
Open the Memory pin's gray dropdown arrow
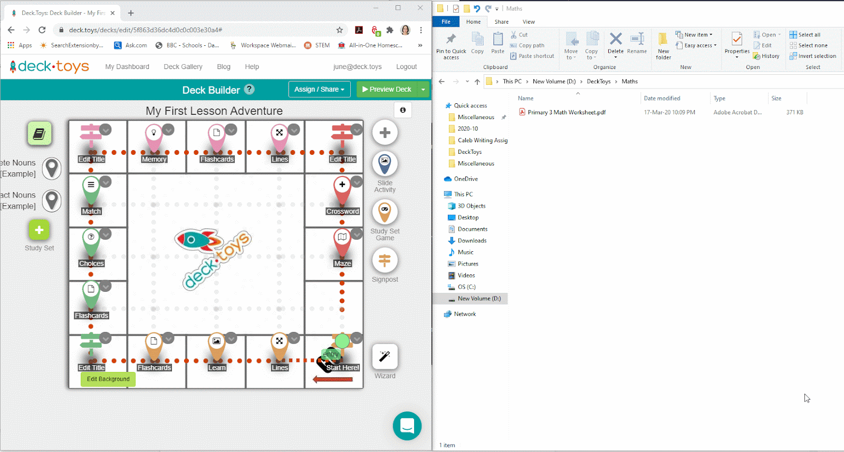(168, 130)
